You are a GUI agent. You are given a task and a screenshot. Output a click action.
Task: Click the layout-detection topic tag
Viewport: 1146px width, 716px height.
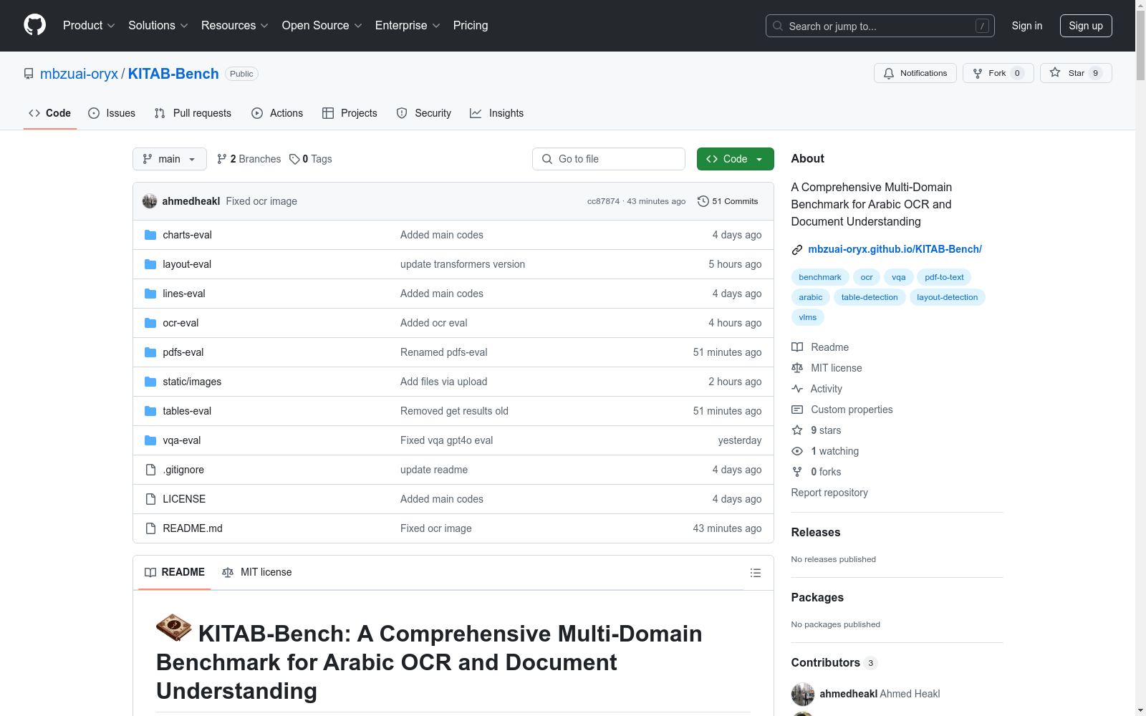point(947,297)
